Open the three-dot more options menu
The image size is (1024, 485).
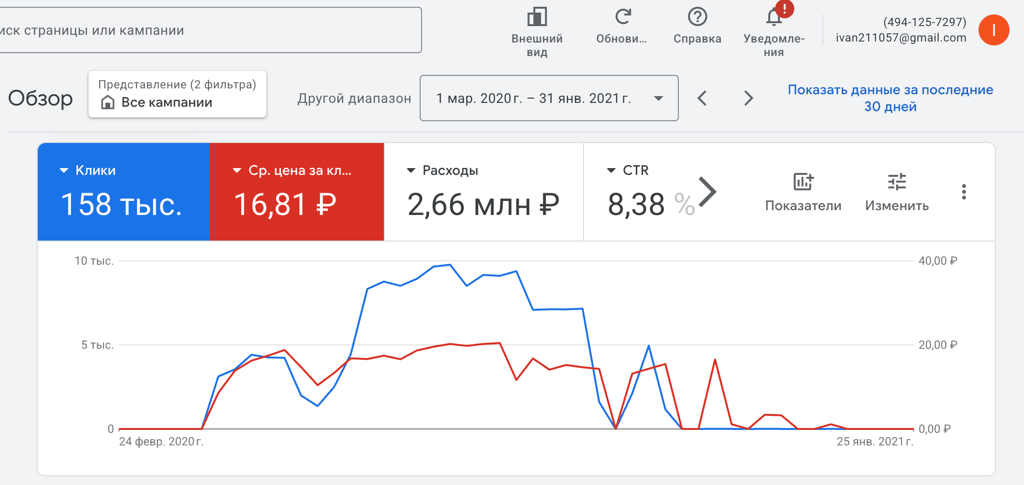point(964,192)
